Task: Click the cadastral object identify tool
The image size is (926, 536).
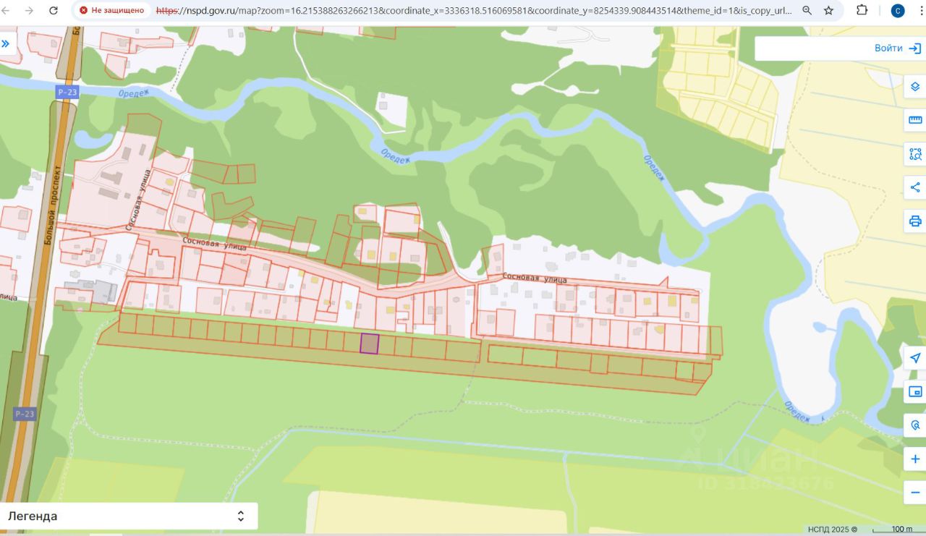Action: (x=915, y=425)
